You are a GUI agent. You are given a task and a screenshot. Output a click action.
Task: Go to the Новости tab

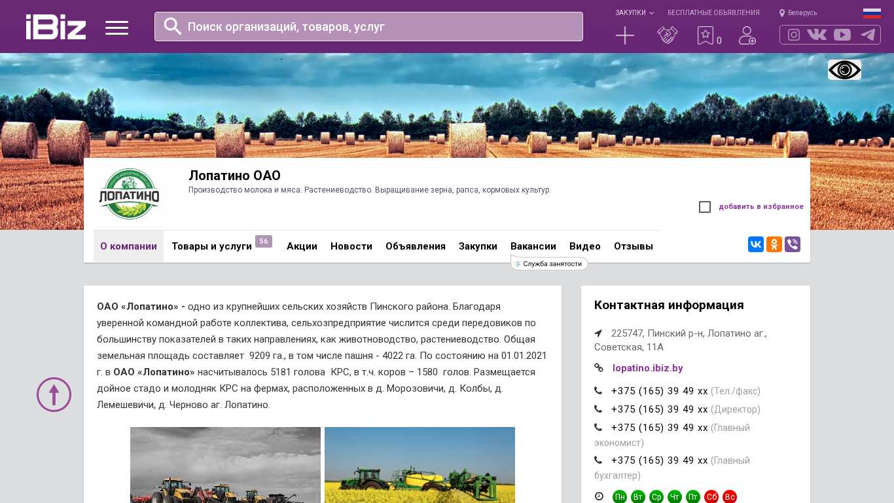pyautogui.click(x=351, y=246)
